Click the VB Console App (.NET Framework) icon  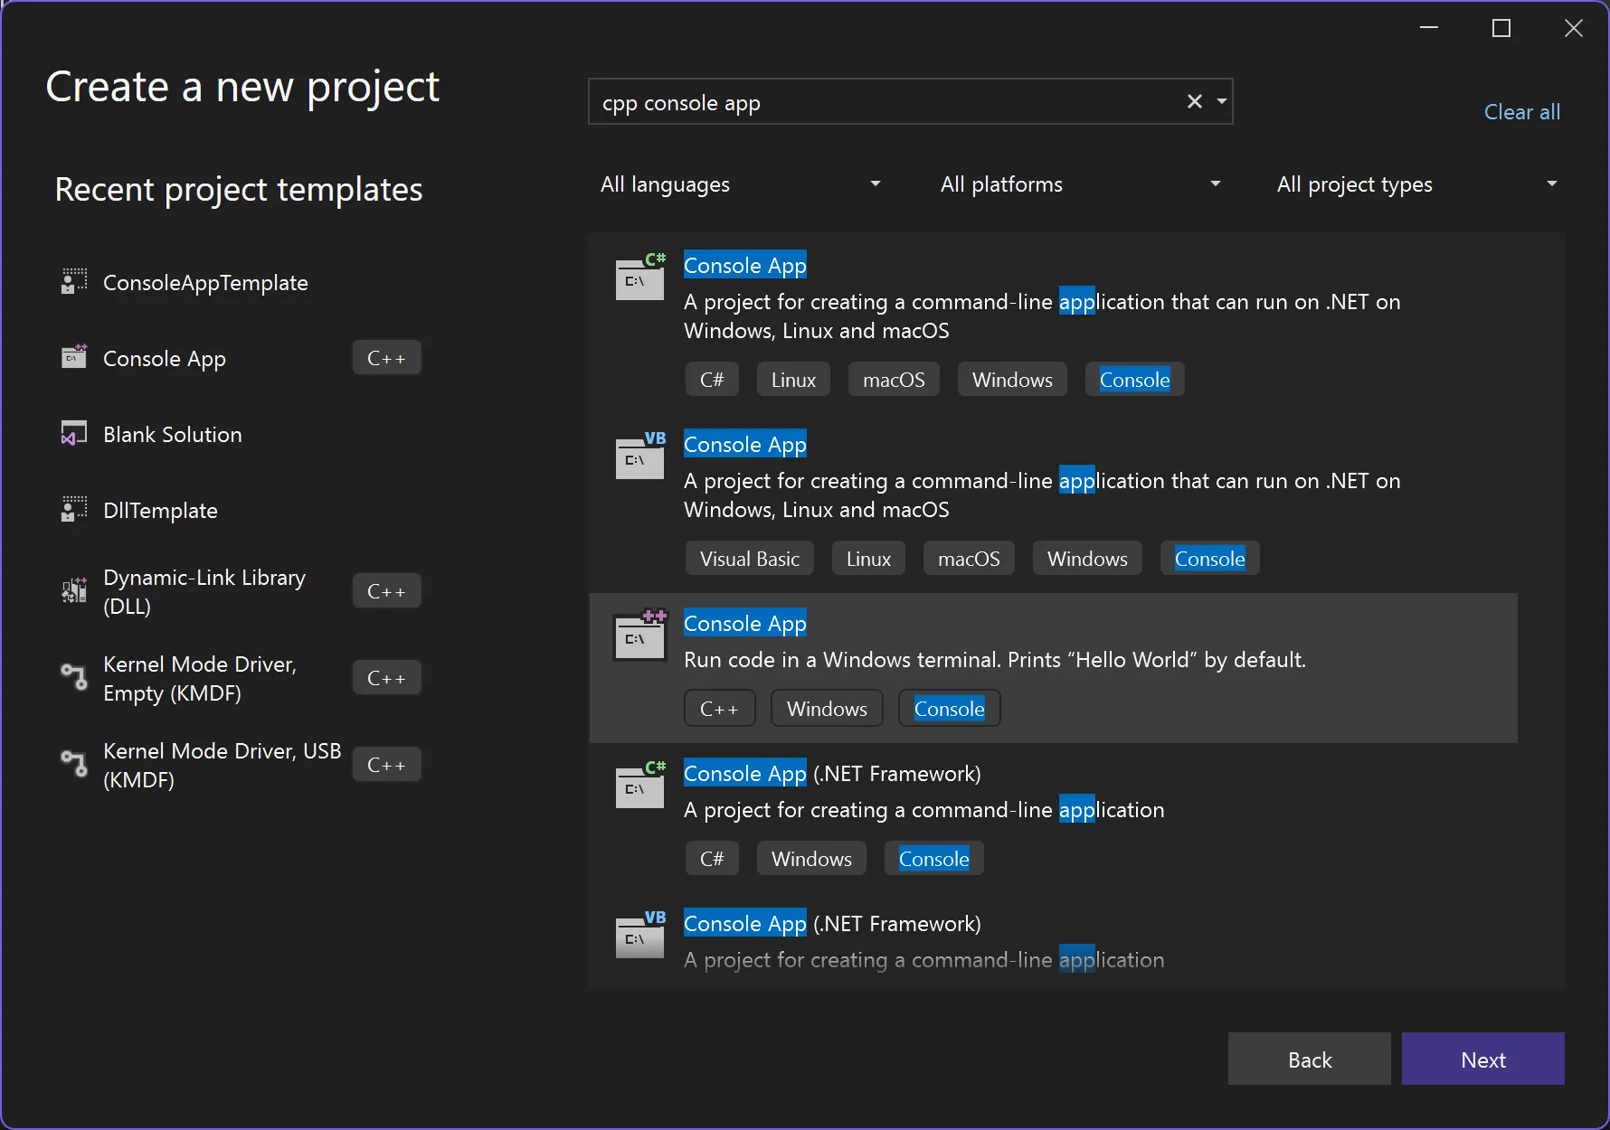click(640, 935)
